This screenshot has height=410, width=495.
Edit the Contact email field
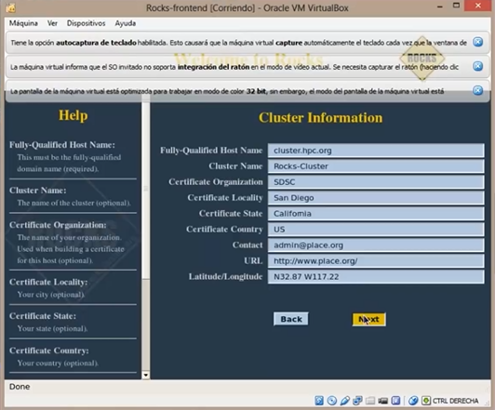point(376,245)
